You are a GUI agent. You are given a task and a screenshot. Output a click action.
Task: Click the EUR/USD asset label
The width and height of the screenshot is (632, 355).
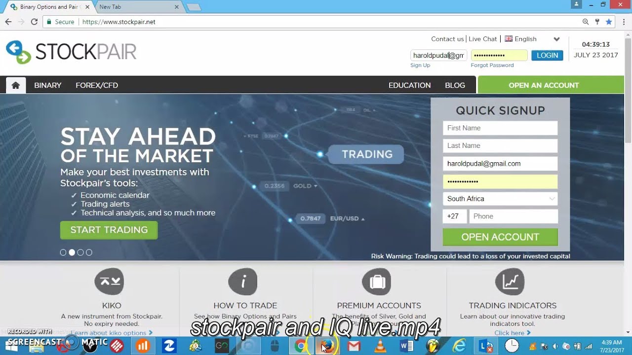tap(344, 218)
